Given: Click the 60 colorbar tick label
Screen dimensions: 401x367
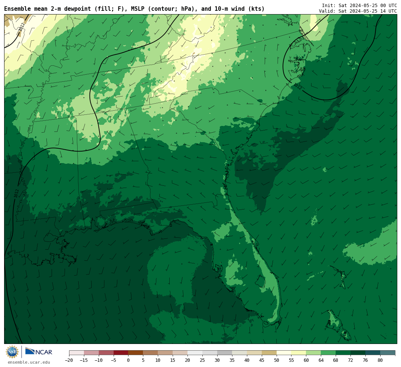Looking at the screenshot, I should click(306, 360).
